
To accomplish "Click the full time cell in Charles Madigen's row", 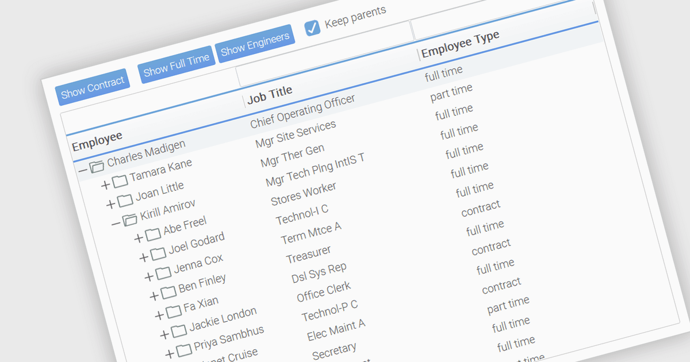I will (x=443, y=74).
